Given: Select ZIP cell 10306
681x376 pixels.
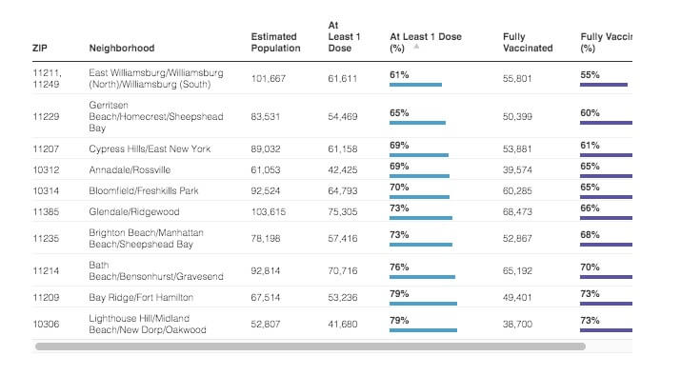Looking at the screenshot, I should point(46,324).
